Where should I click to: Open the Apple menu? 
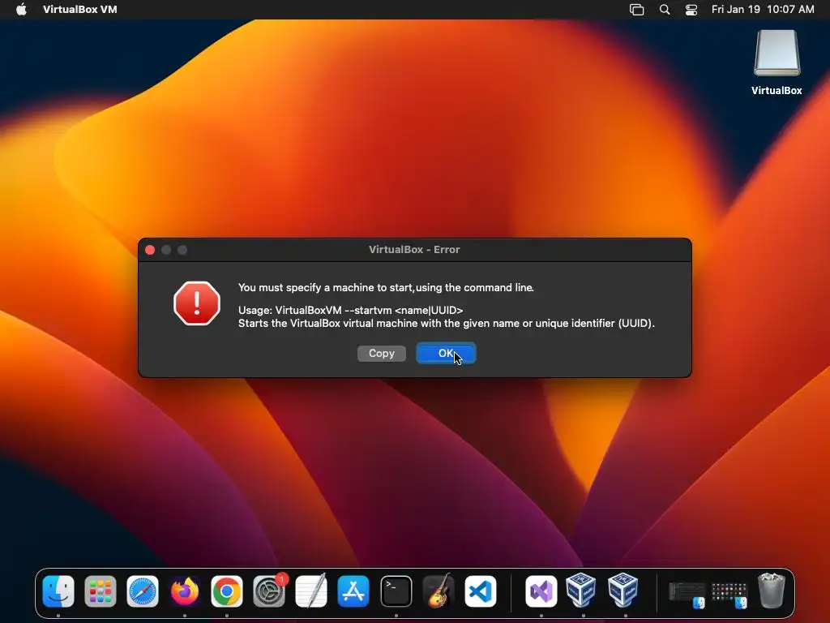pyautogui.click(x=21, y=10)
